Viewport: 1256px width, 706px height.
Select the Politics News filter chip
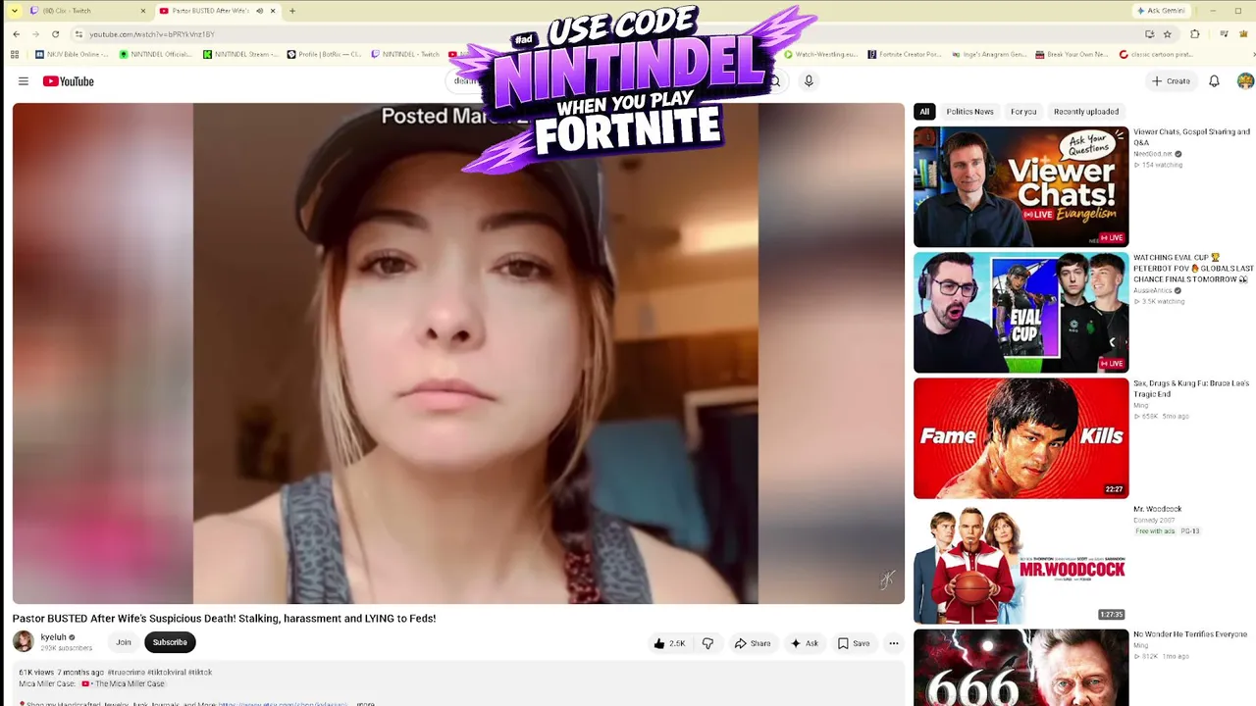969,112
